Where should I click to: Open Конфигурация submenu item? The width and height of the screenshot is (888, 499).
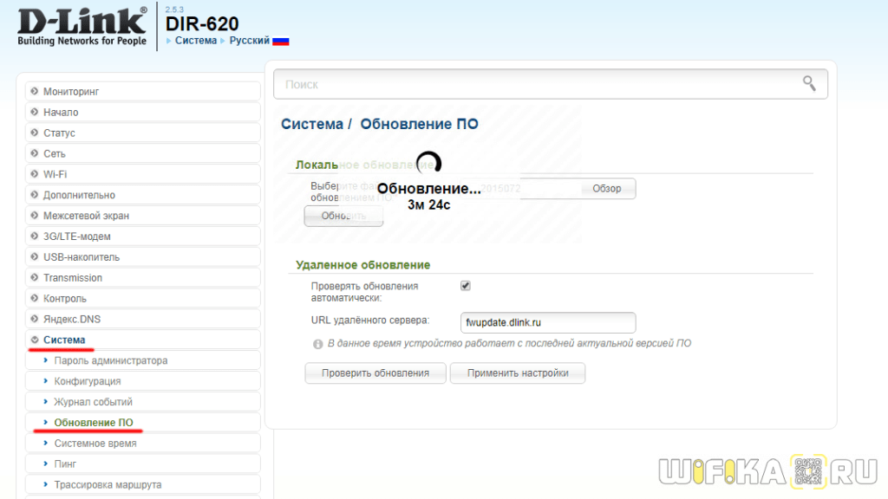[143, 381]
